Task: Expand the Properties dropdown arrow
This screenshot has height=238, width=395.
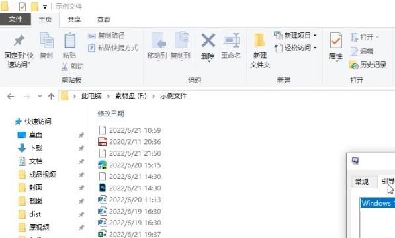Action: point(337,61)
